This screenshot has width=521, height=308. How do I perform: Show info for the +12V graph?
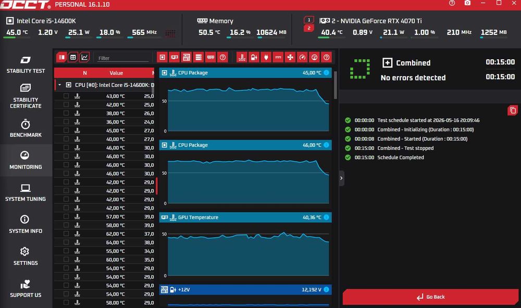coord(326,289)
